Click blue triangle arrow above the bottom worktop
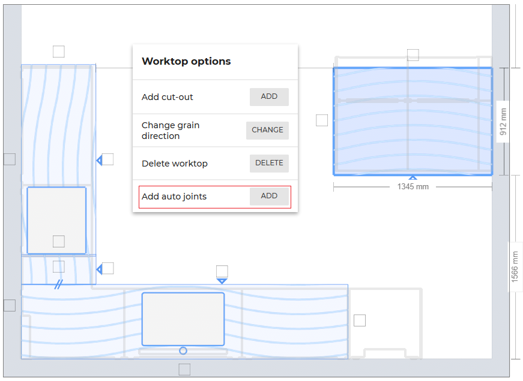 click(x=222, y=280)
